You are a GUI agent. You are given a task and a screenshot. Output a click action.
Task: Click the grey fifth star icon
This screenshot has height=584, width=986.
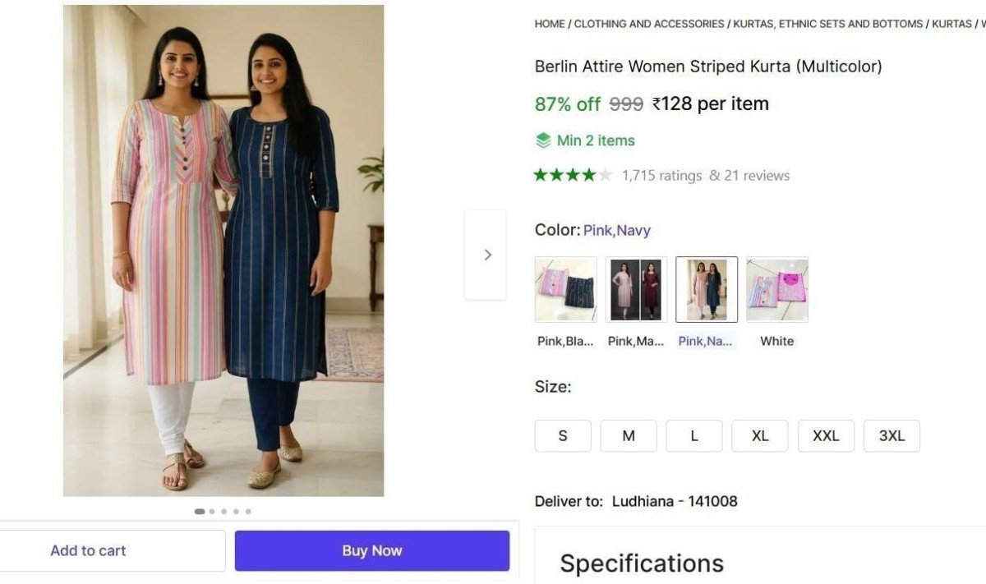(x=603, y=175)
